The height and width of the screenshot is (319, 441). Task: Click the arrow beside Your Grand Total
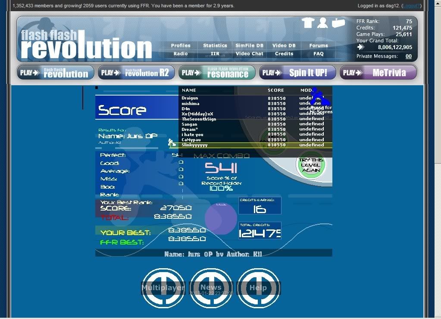click(361, 47)
